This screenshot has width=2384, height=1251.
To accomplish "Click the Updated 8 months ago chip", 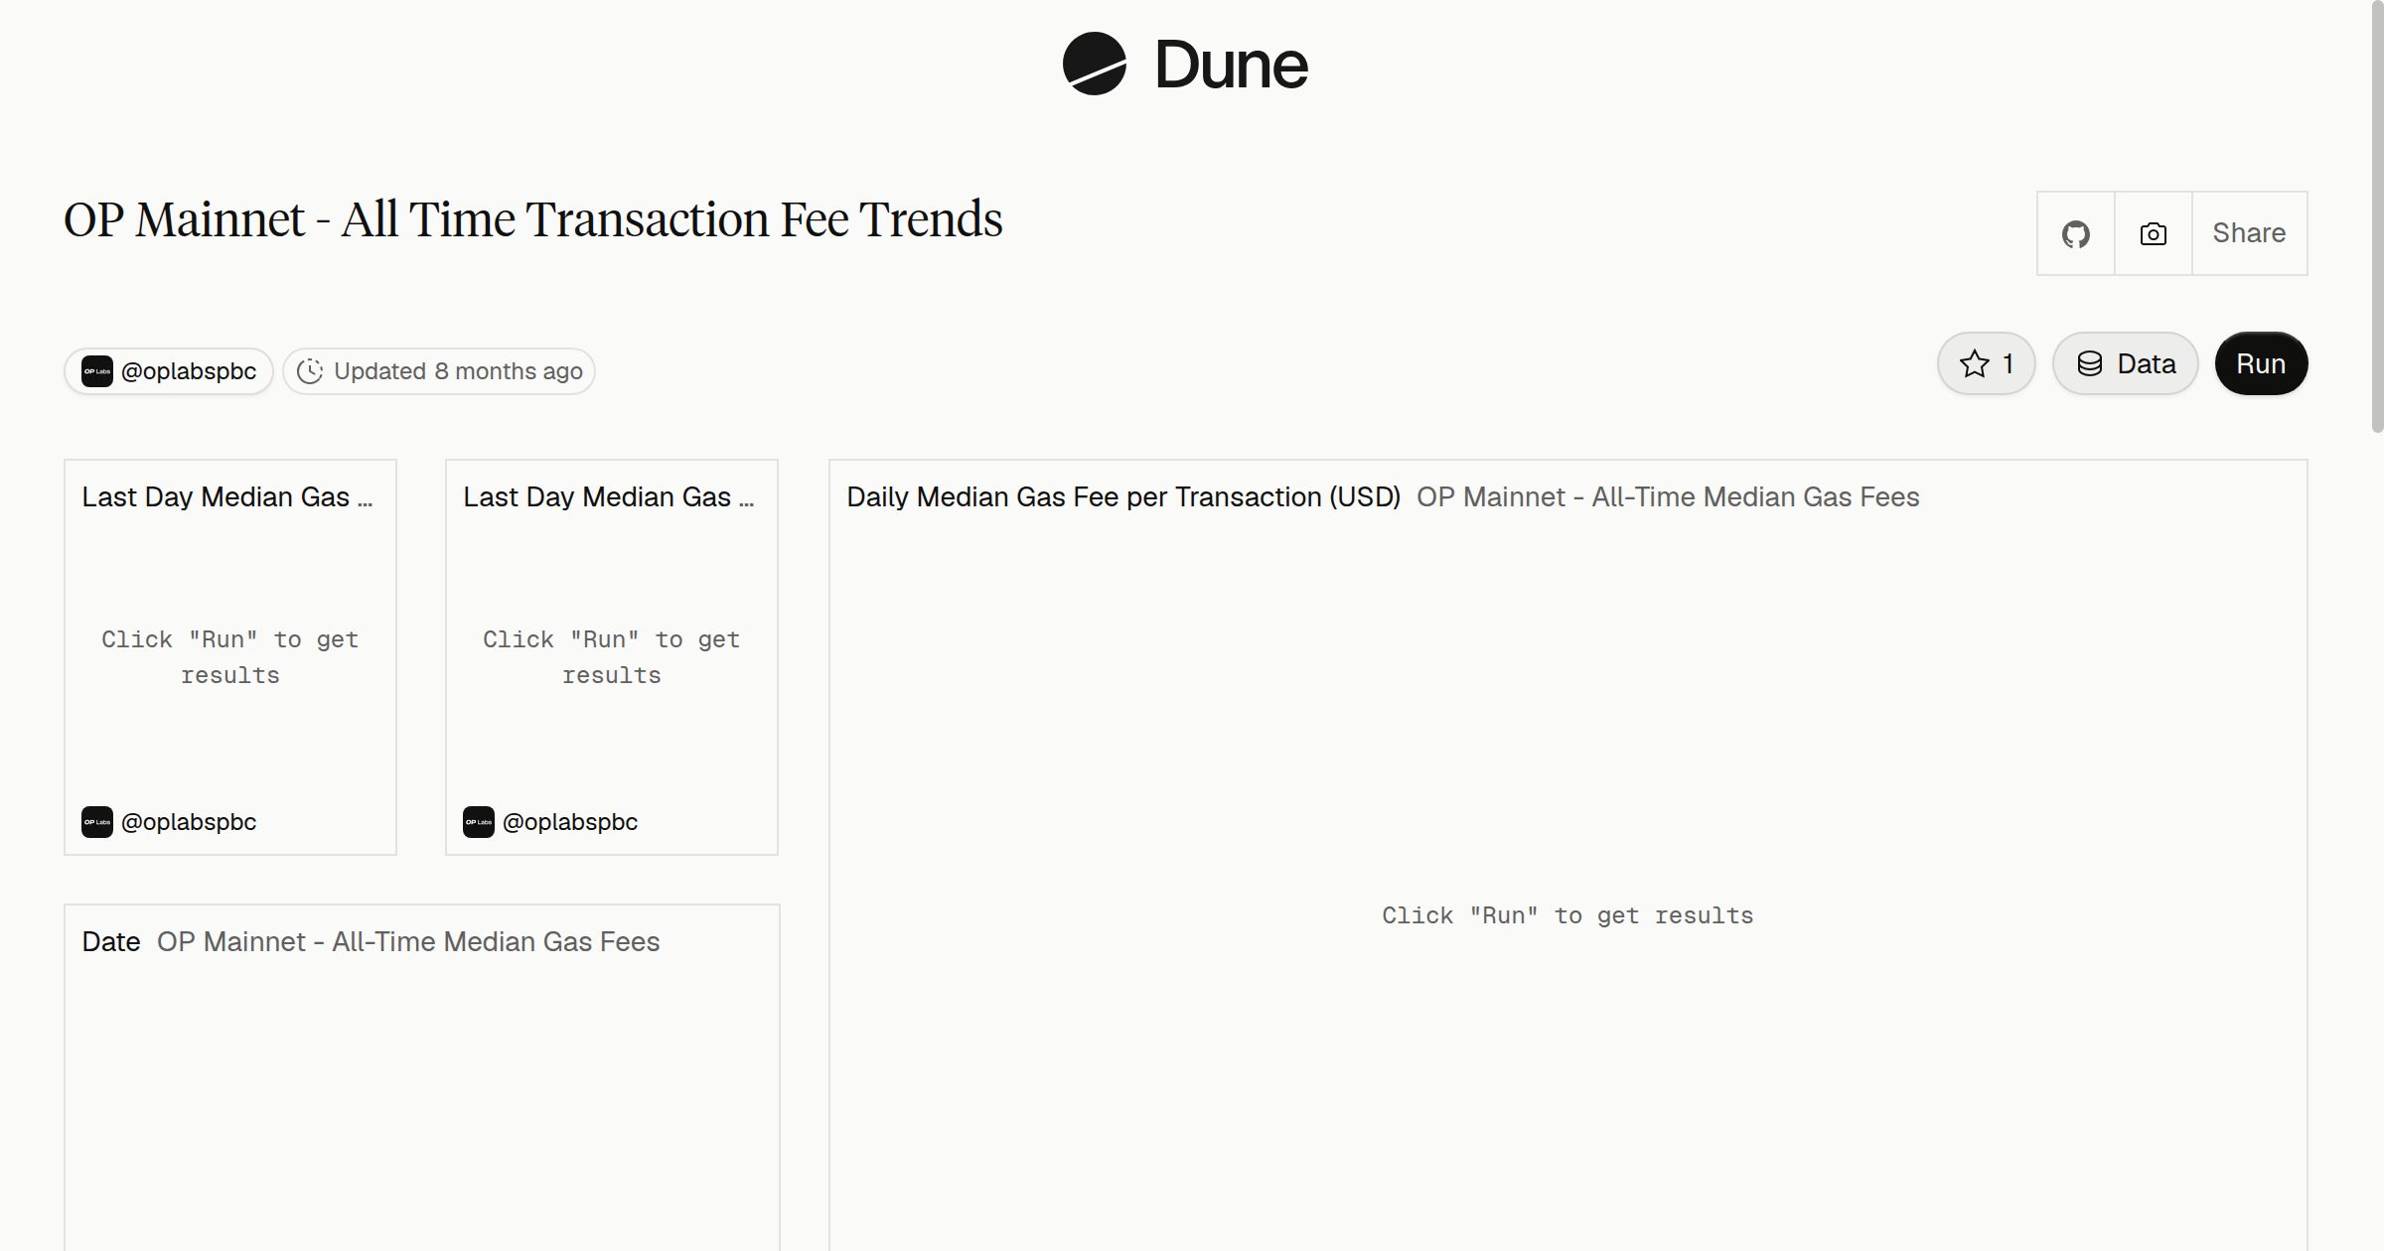I will [x=439, y=371].
